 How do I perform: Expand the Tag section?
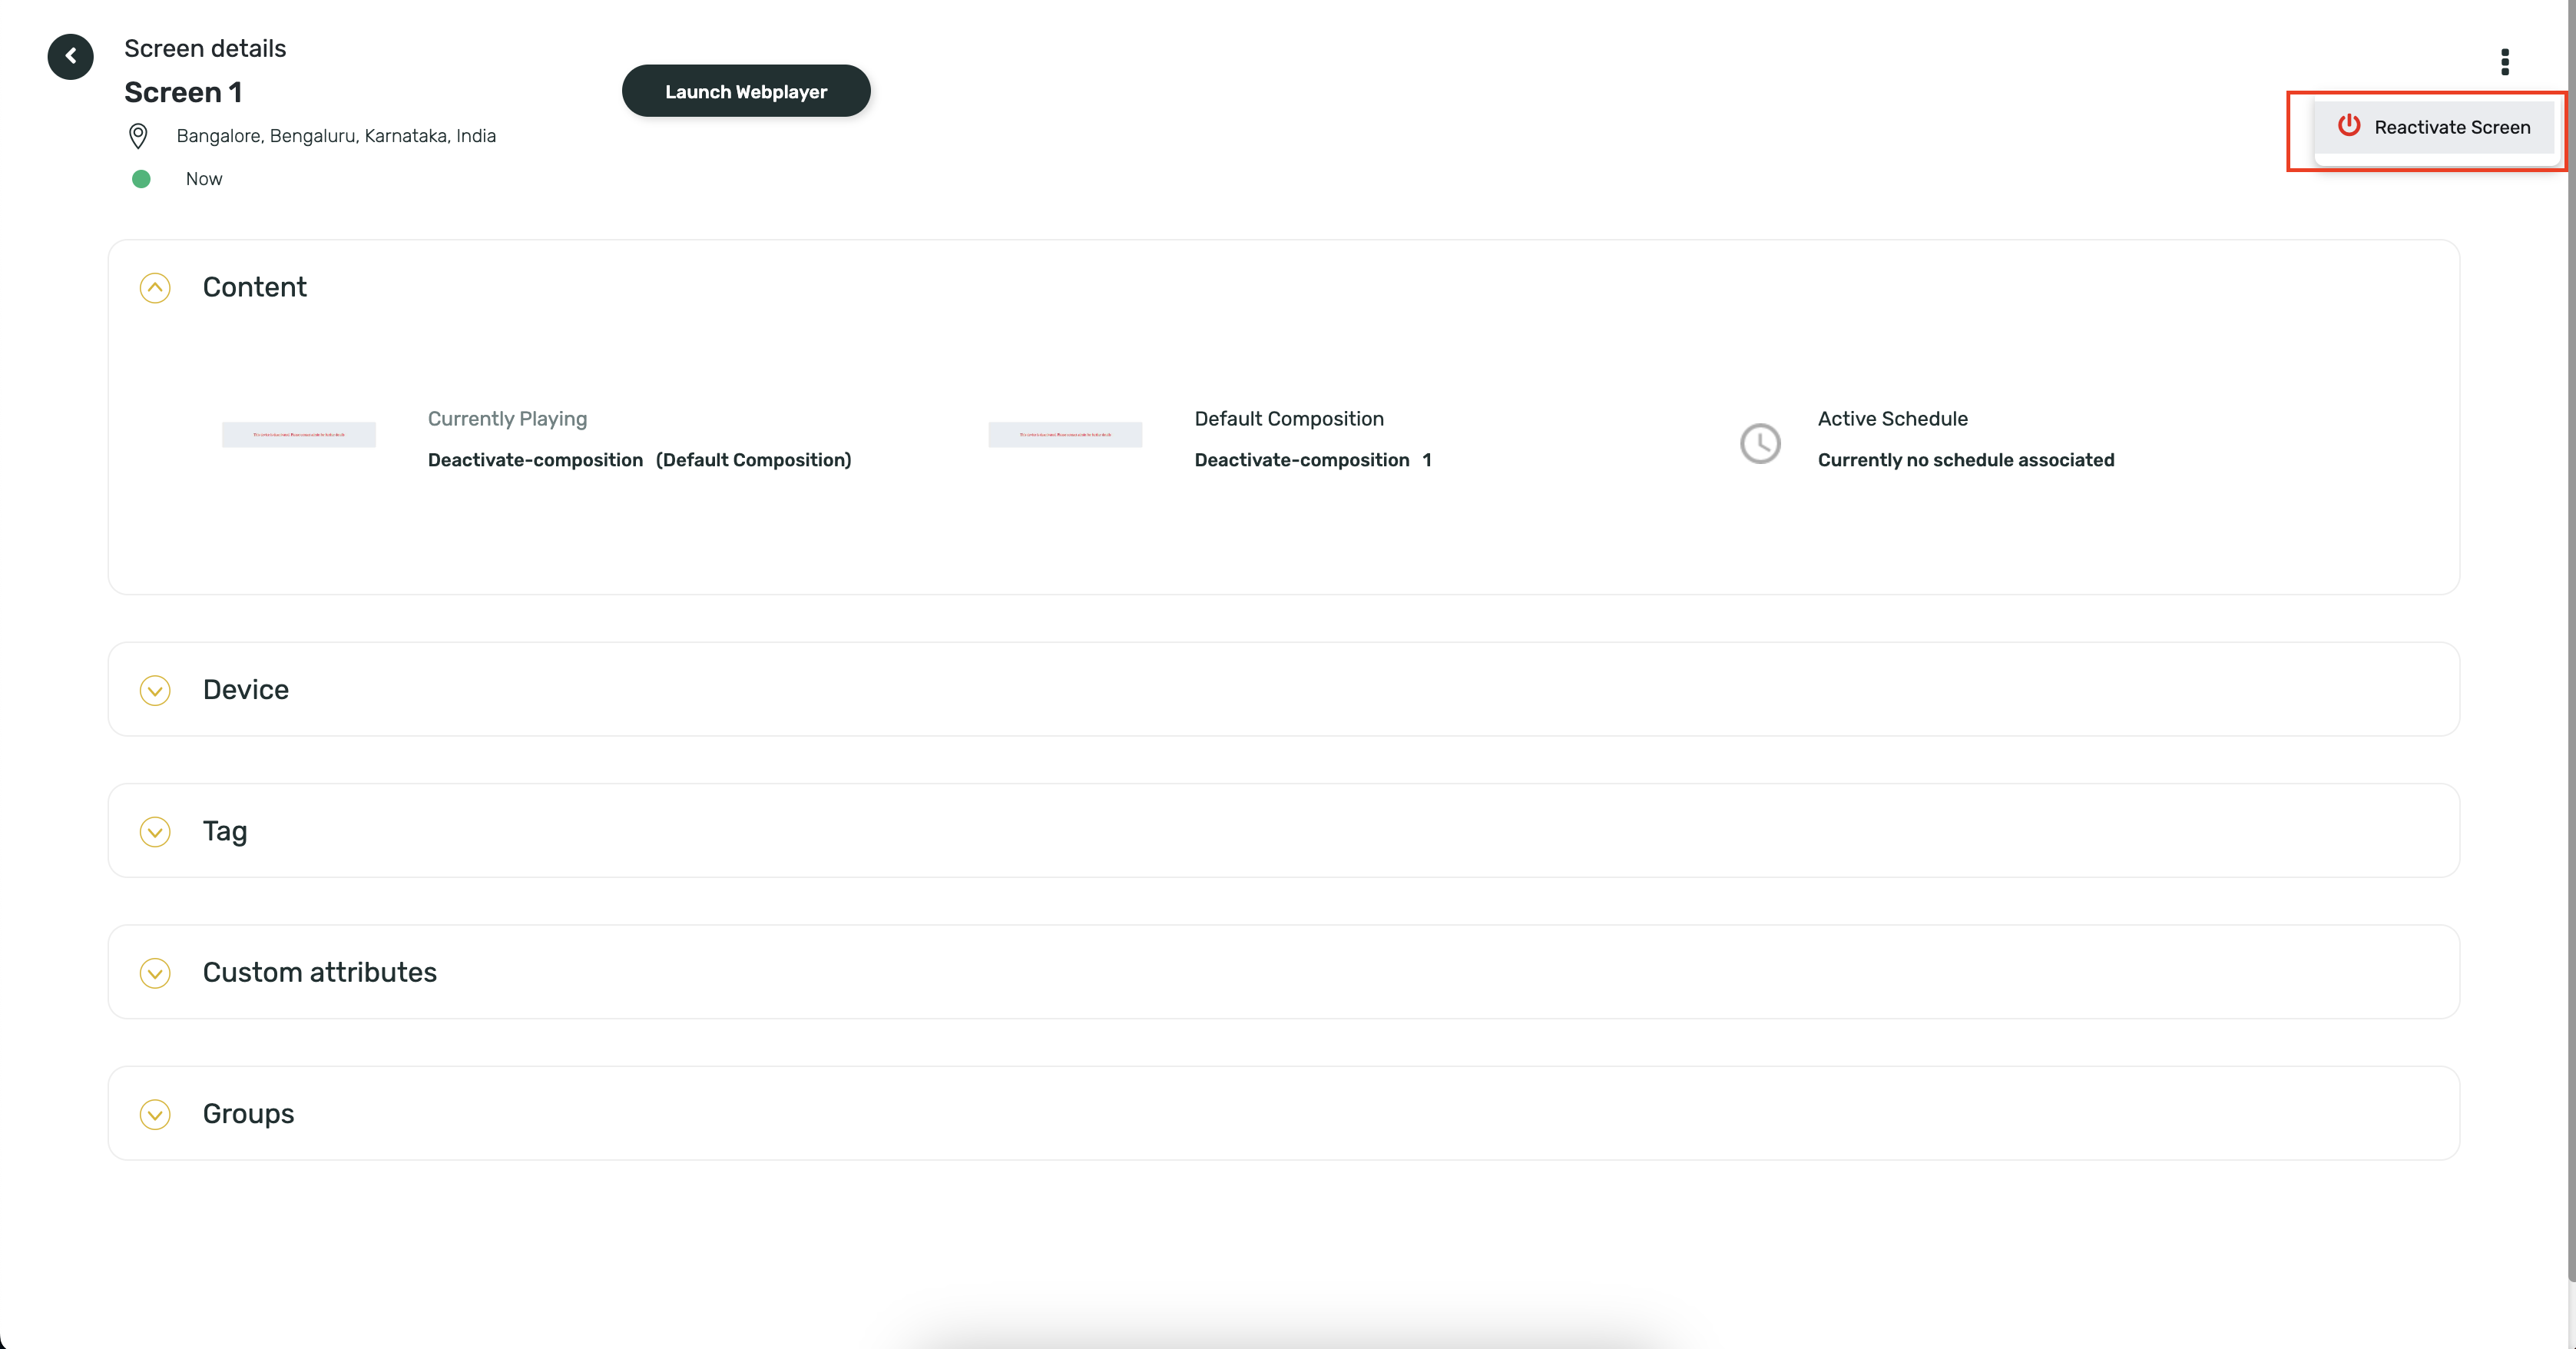point(155,832)
